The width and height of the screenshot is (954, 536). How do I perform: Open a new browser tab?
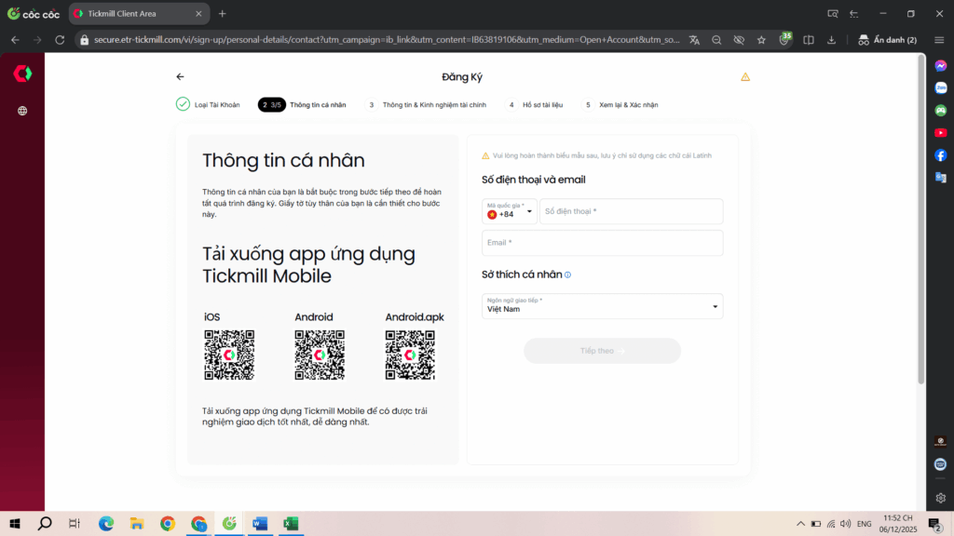(x=222, y=13)
